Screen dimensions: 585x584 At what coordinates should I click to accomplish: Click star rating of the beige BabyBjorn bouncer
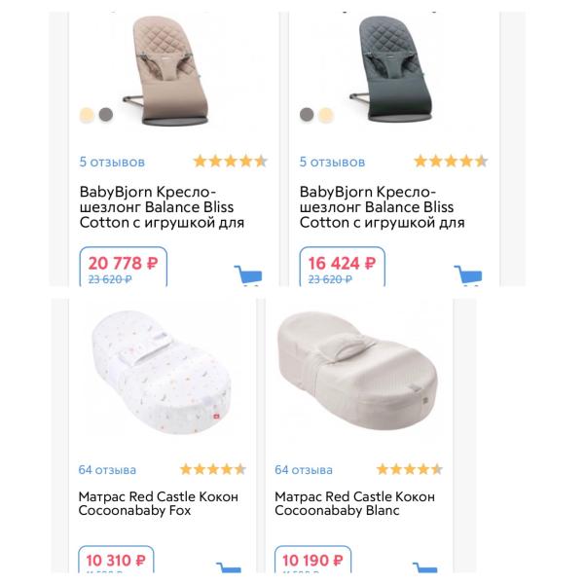230,162
